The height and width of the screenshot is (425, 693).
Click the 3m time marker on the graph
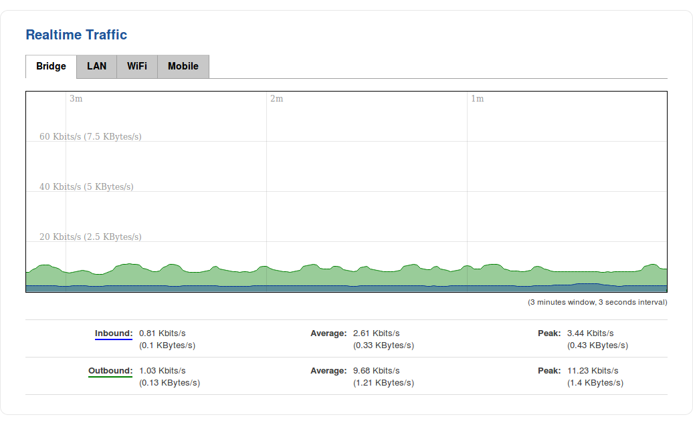click(76, 99)
